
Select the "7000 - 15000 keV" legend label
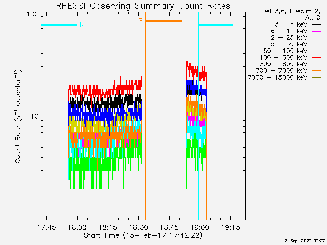[277, 78]
